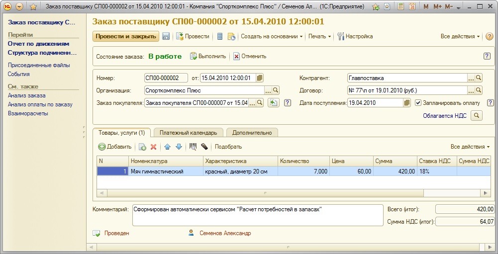Click the table's horizontal scrollbar
The image size is (498, 254).
coord(294,193)
